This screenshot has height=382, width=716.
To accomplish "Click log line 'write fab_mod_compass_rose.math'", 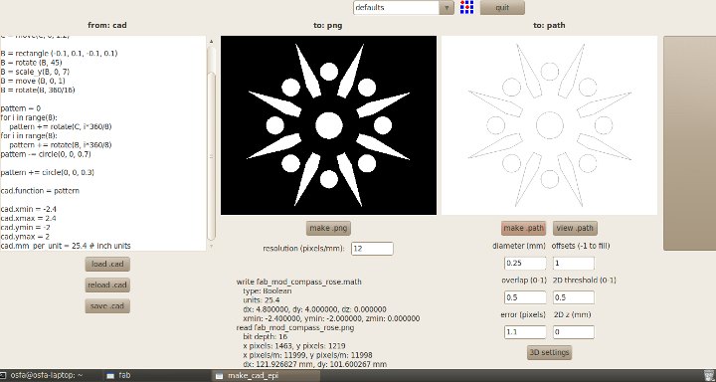I will click(299, 282).
